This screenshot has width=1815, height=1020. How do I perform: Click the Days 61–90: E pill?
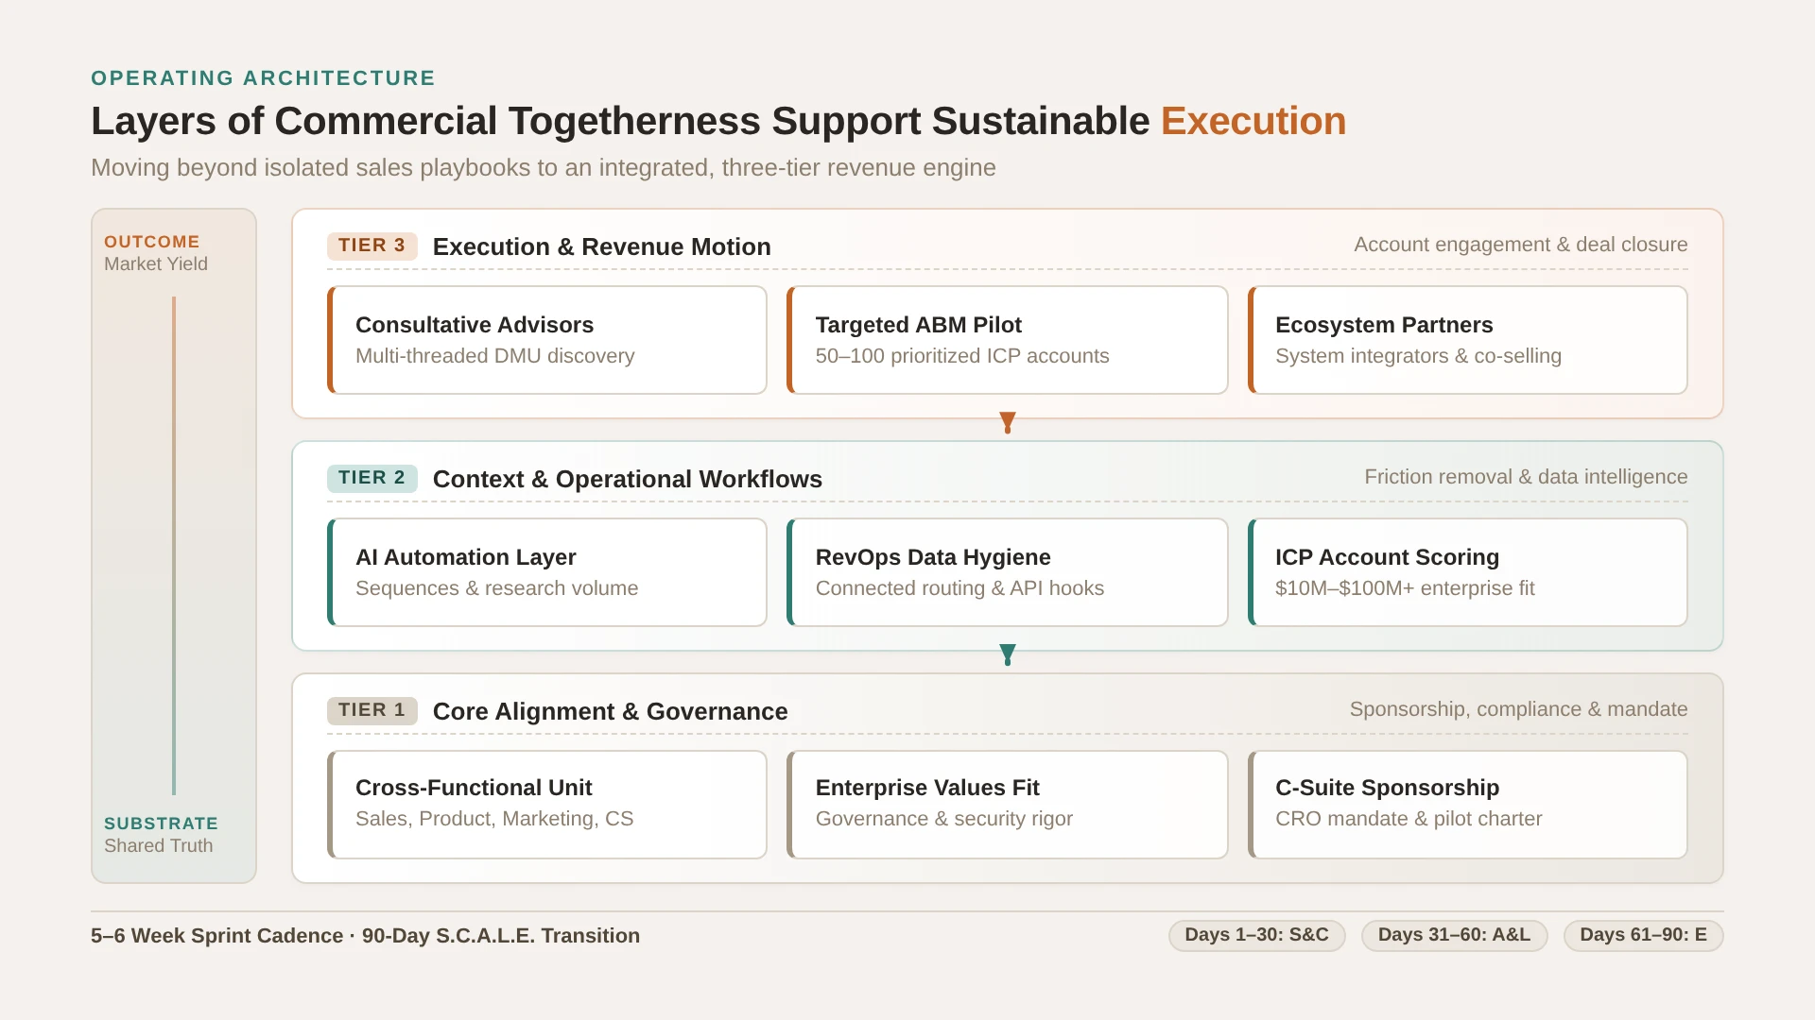1643,935
